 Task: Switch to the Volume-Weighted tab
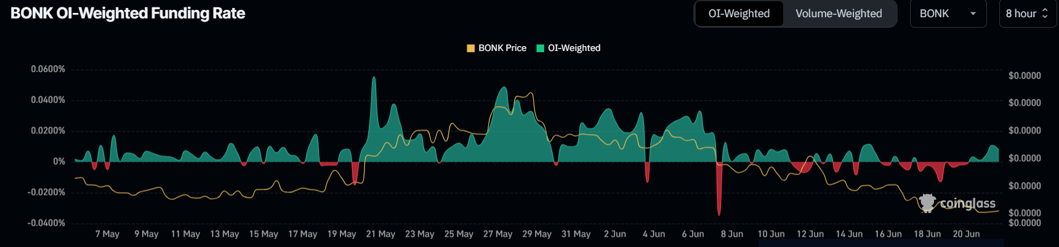tap(839, 14)
